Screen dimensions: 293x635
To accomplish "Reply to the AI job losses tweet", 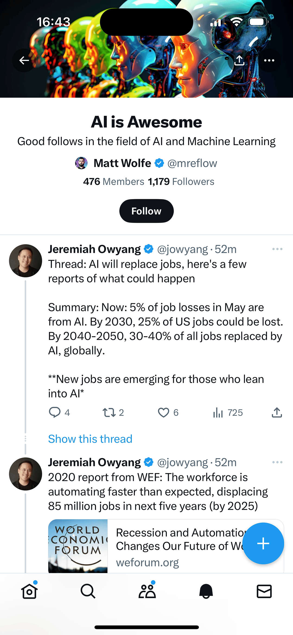I will coord(55,412).
